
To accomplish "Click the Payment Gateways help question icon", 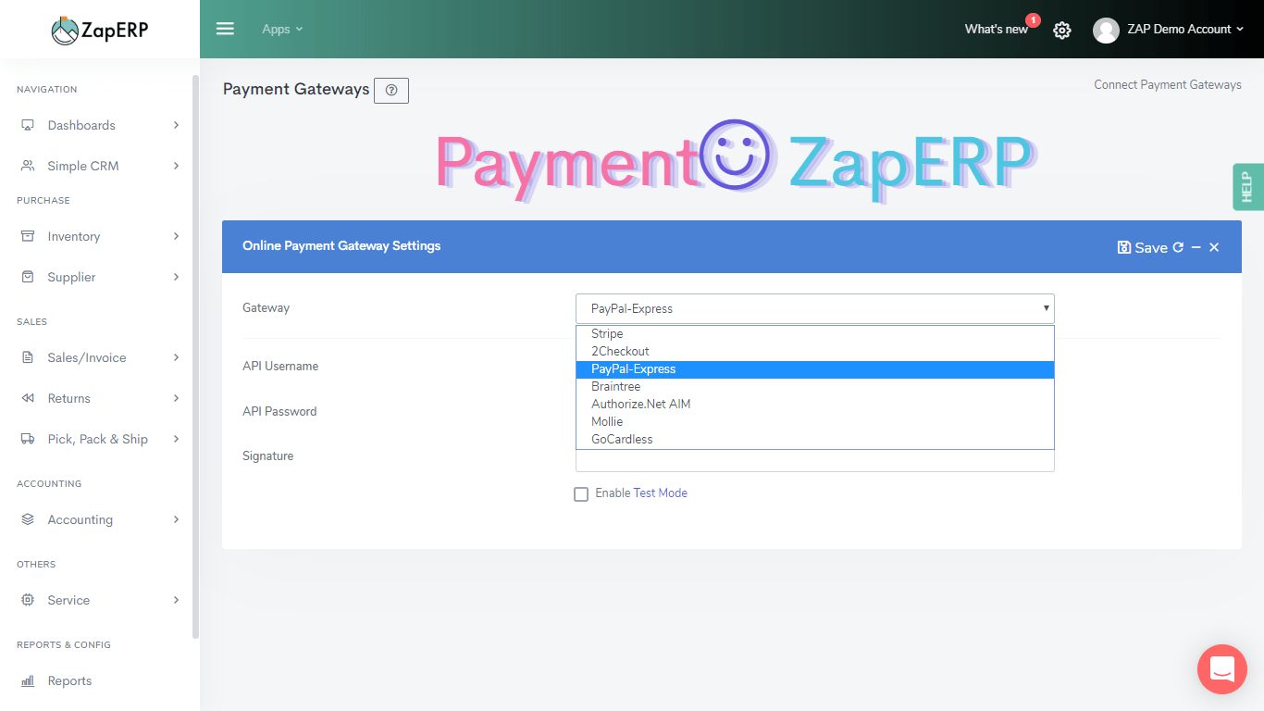I will (391, 90).
